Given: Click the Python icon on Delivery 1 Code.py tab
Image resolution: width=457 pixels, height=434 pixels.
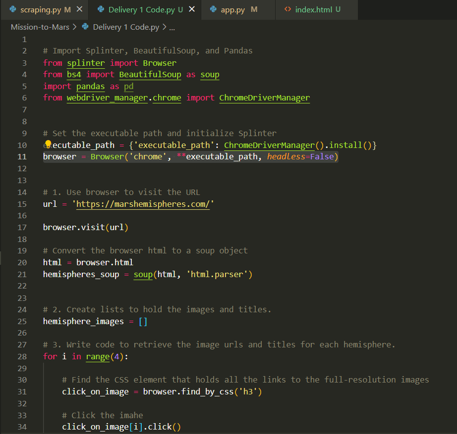Looking at the screenshot, I should coord(101,9).
